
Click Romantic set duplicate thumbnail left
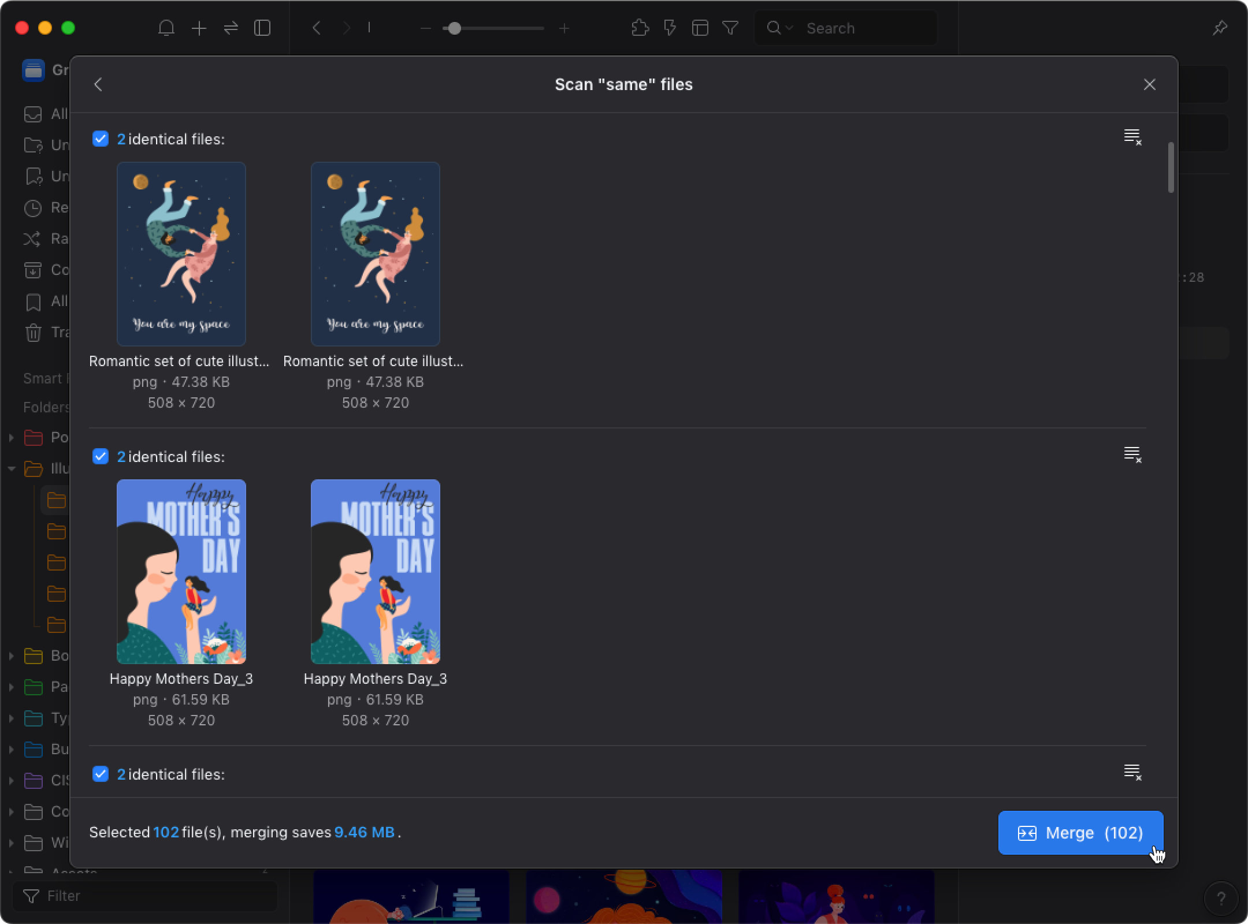(181, 254)
